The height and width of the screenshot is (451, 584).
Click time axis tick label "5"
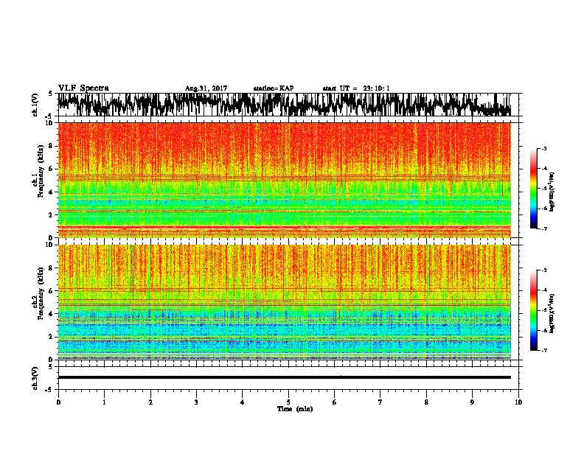point(288,402)
